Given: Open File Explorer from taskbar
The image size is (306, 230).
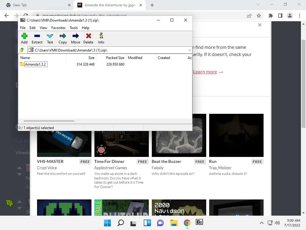Looking at the screenshot, I should click(x=174, y=223).
